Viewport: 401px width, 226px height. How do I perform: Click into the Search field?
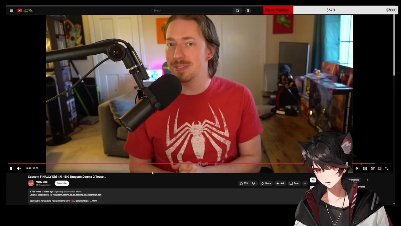pos(192,11)
